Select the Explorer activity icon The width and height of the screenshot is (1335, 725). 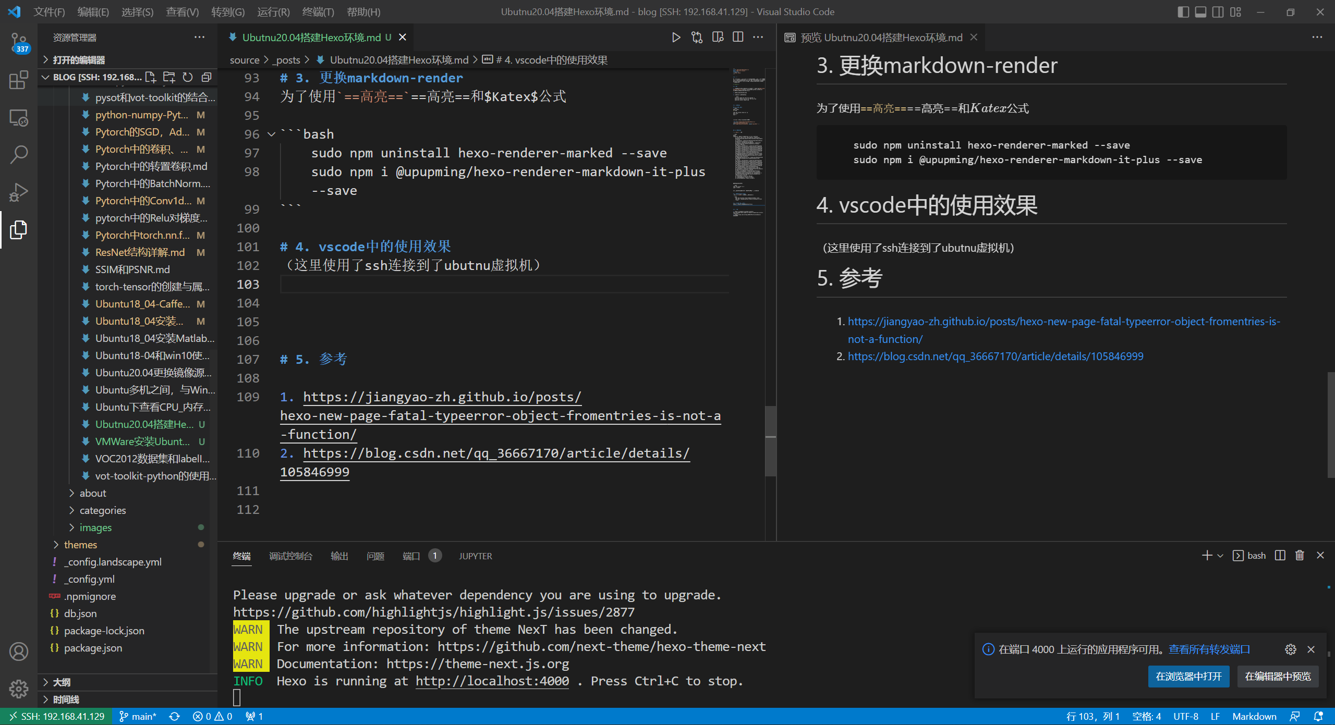(x=19, y=229)
